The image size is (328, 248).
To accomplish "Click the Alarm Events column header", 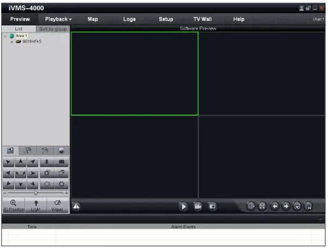I will [183, 227].
